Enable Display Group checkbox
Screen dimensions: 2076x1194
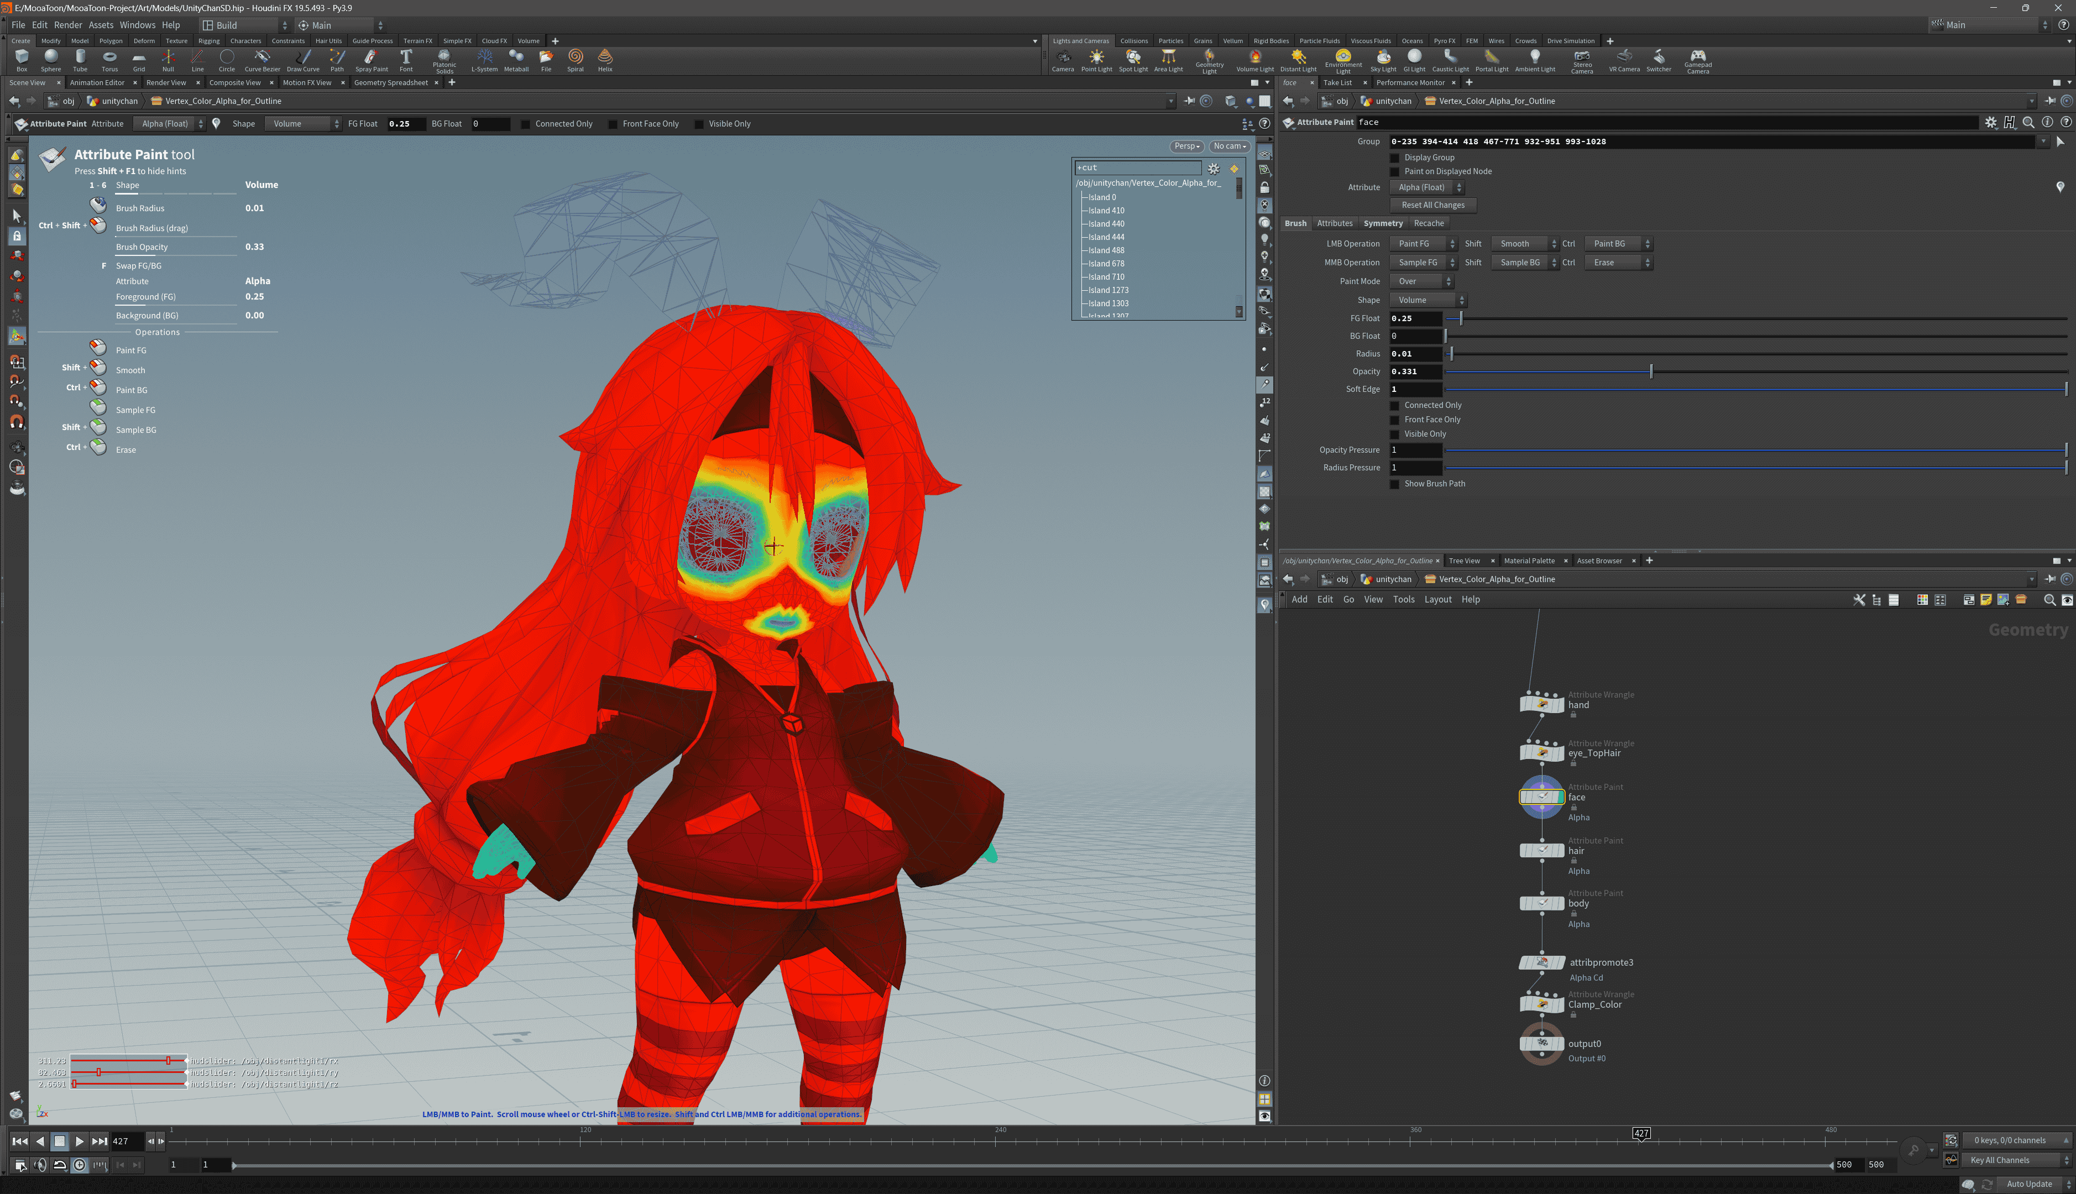tap(1395, 158)
